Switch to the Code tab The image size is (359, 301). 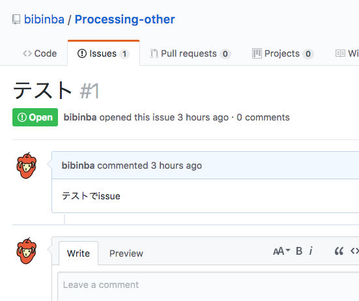point(40,53)
